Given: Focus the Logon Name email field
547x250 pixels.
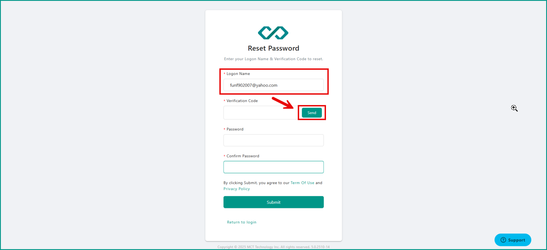Looking at the screenshot, I should (273, 85).
